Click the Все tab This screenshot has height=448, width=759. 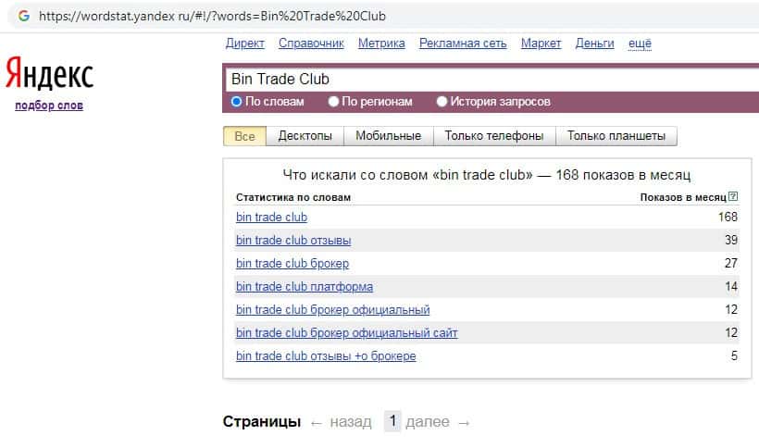point(244,136)
